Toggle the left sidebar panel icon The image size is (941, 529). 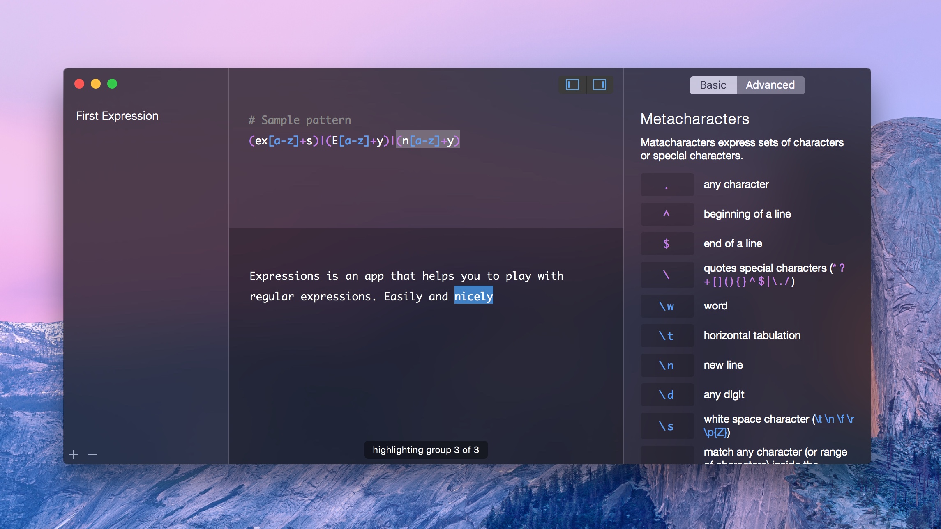point(572,85)
